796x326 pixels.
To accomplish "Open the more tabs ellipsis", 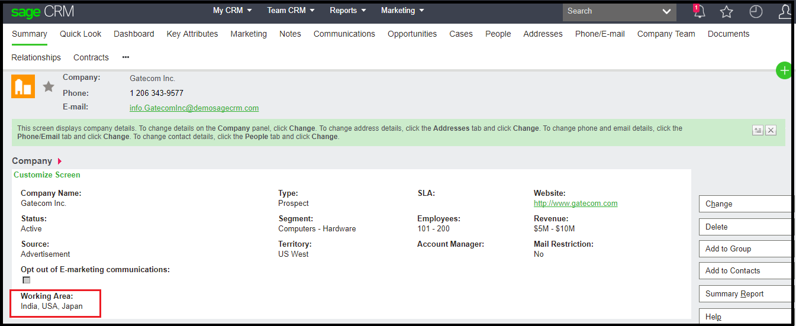I will 125,57.
